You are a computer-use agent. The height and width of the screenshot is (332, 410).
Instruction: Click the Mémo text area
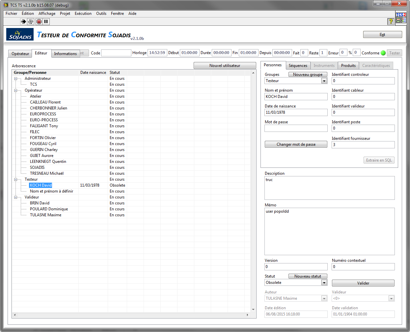[330, 231]
